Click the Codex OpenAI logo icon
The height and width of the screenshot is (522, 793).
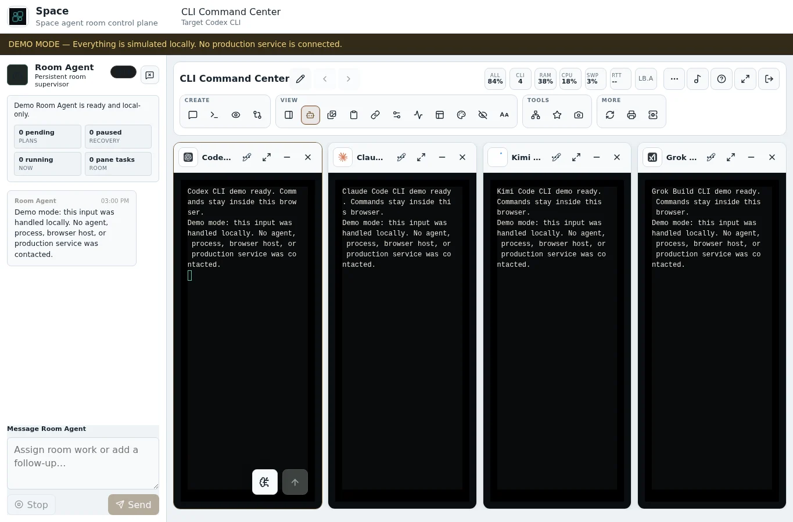click(188, 157)
